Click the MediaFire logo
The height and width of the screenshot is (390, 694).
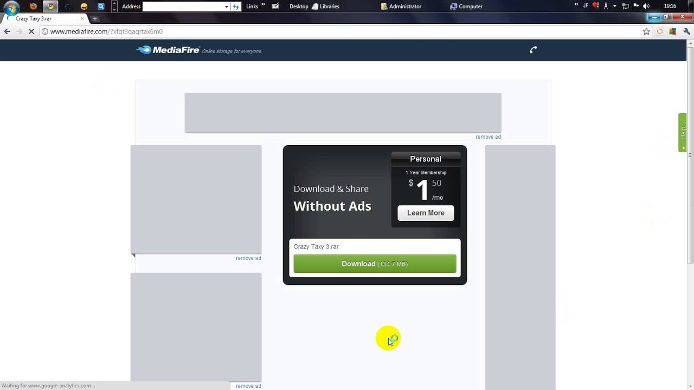(x=168, y=50)
